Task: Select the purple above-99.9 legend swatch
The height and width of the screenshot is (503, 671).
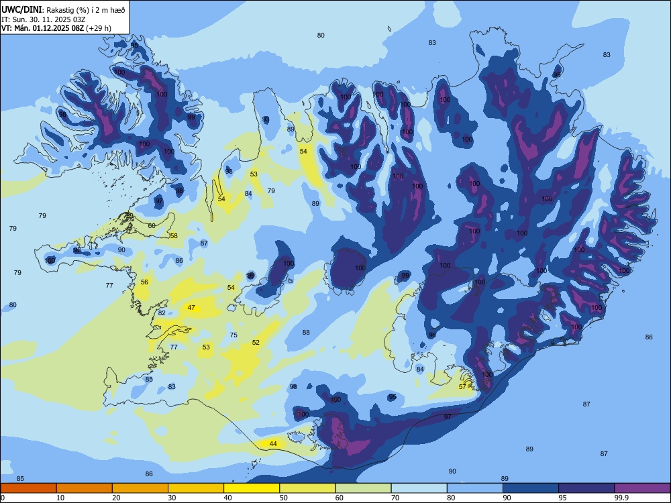Action: (642, 488)
